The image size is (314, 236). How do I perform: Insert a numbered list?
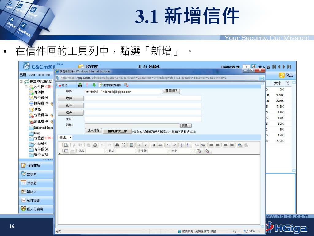pos(182,145)
